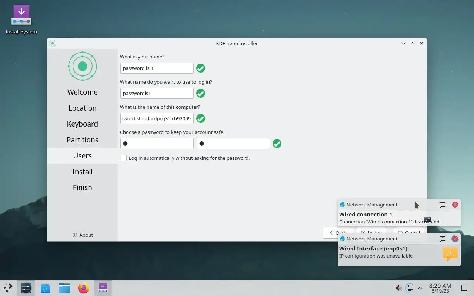Open the application launcher in taskbar
The image size is (474, 296).
[8, 287]
